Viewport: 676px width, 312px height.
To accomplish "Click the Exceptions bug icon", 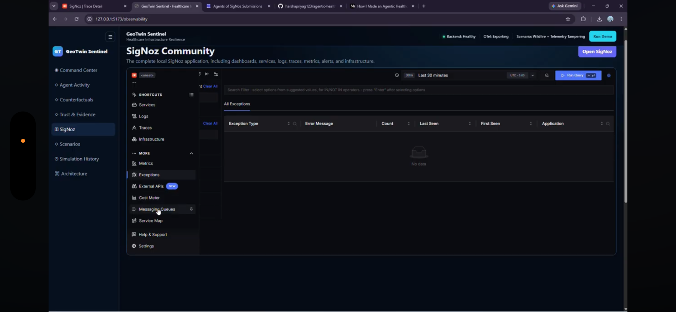I will click(x=134, y=175).
